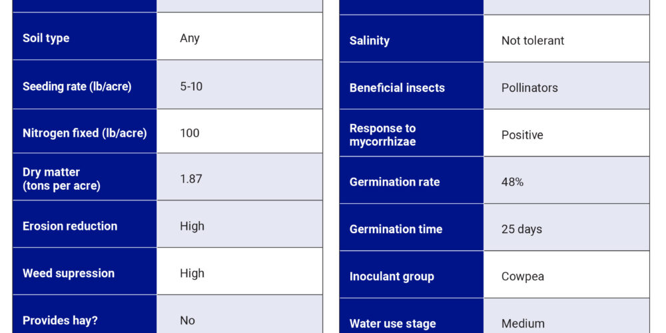Click the 5-10 seeding rate value
The image size is (666, 333).
pyautogui.click(x=191, y=86)
